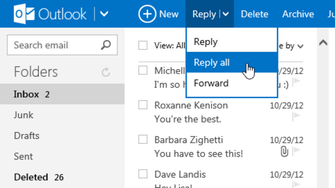Image resolution: width=335 pixels, height=188 pixels.
Task: Click the Folders heading
Action: [36, 72]
